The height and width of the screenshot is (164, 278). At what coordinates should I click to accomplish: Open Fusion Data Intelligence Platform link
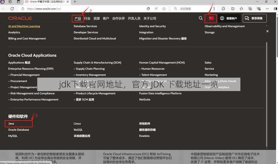(x=160, y=93)
